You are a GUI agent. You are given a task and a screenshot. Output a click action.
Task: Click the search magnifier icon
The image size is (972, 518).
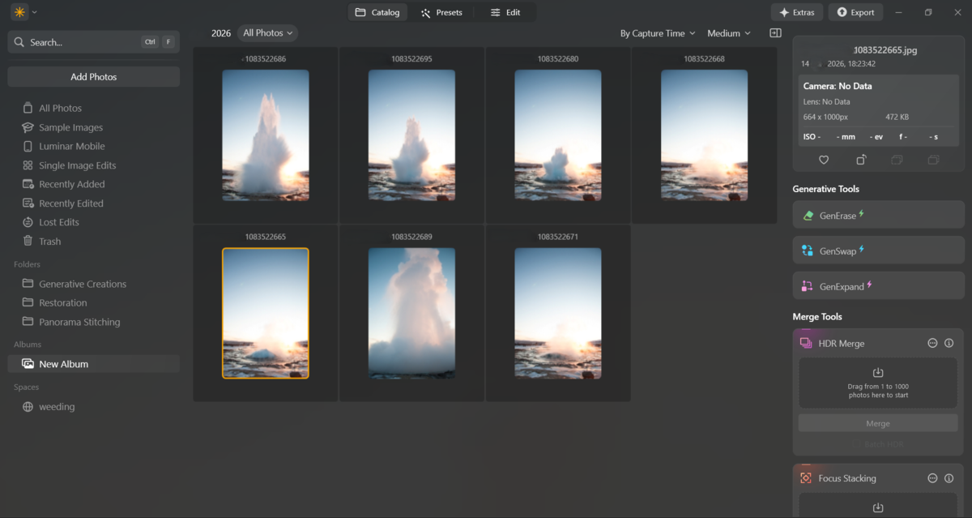click(x=19, y=41)
